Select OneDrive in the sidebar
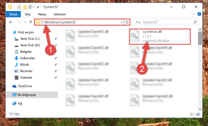Viewport: 208px width, 126px height. pos(25,86)
